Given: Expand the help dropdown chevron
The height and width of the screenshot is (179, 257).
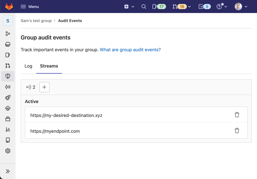Looking at the screenshot, I should click(226, 7).
